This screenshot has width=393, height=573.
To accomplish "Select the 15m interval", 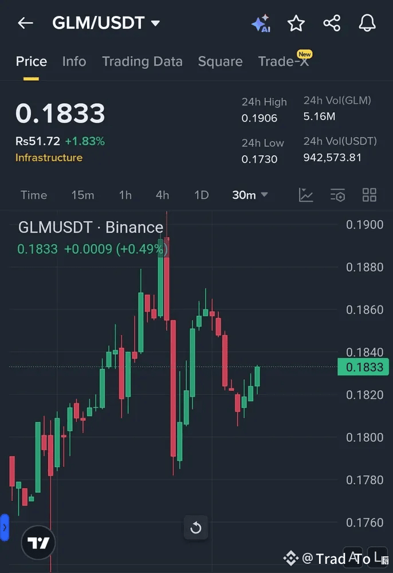I will (x=82, y=195).
